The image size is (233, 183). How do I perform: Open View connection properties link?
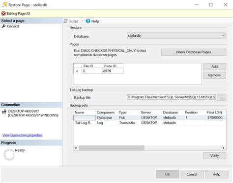tap(22, 135)
